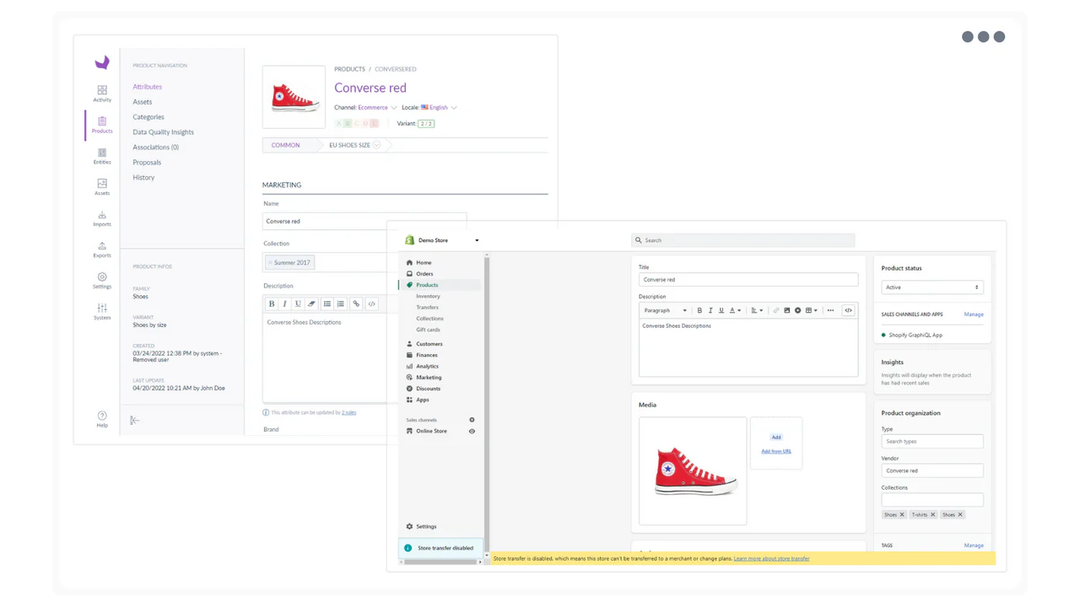
Task: Click the red Converse media thumbnail in Shopify
Action: pos(693,470)
